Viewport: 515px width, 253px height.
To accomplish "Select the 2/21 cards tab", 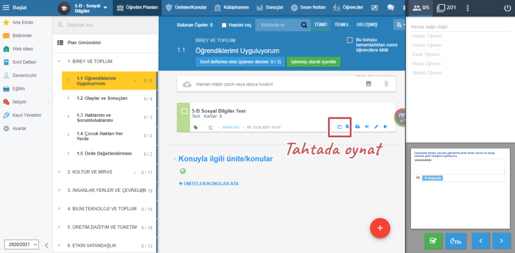I will click(x=447, y=8).
